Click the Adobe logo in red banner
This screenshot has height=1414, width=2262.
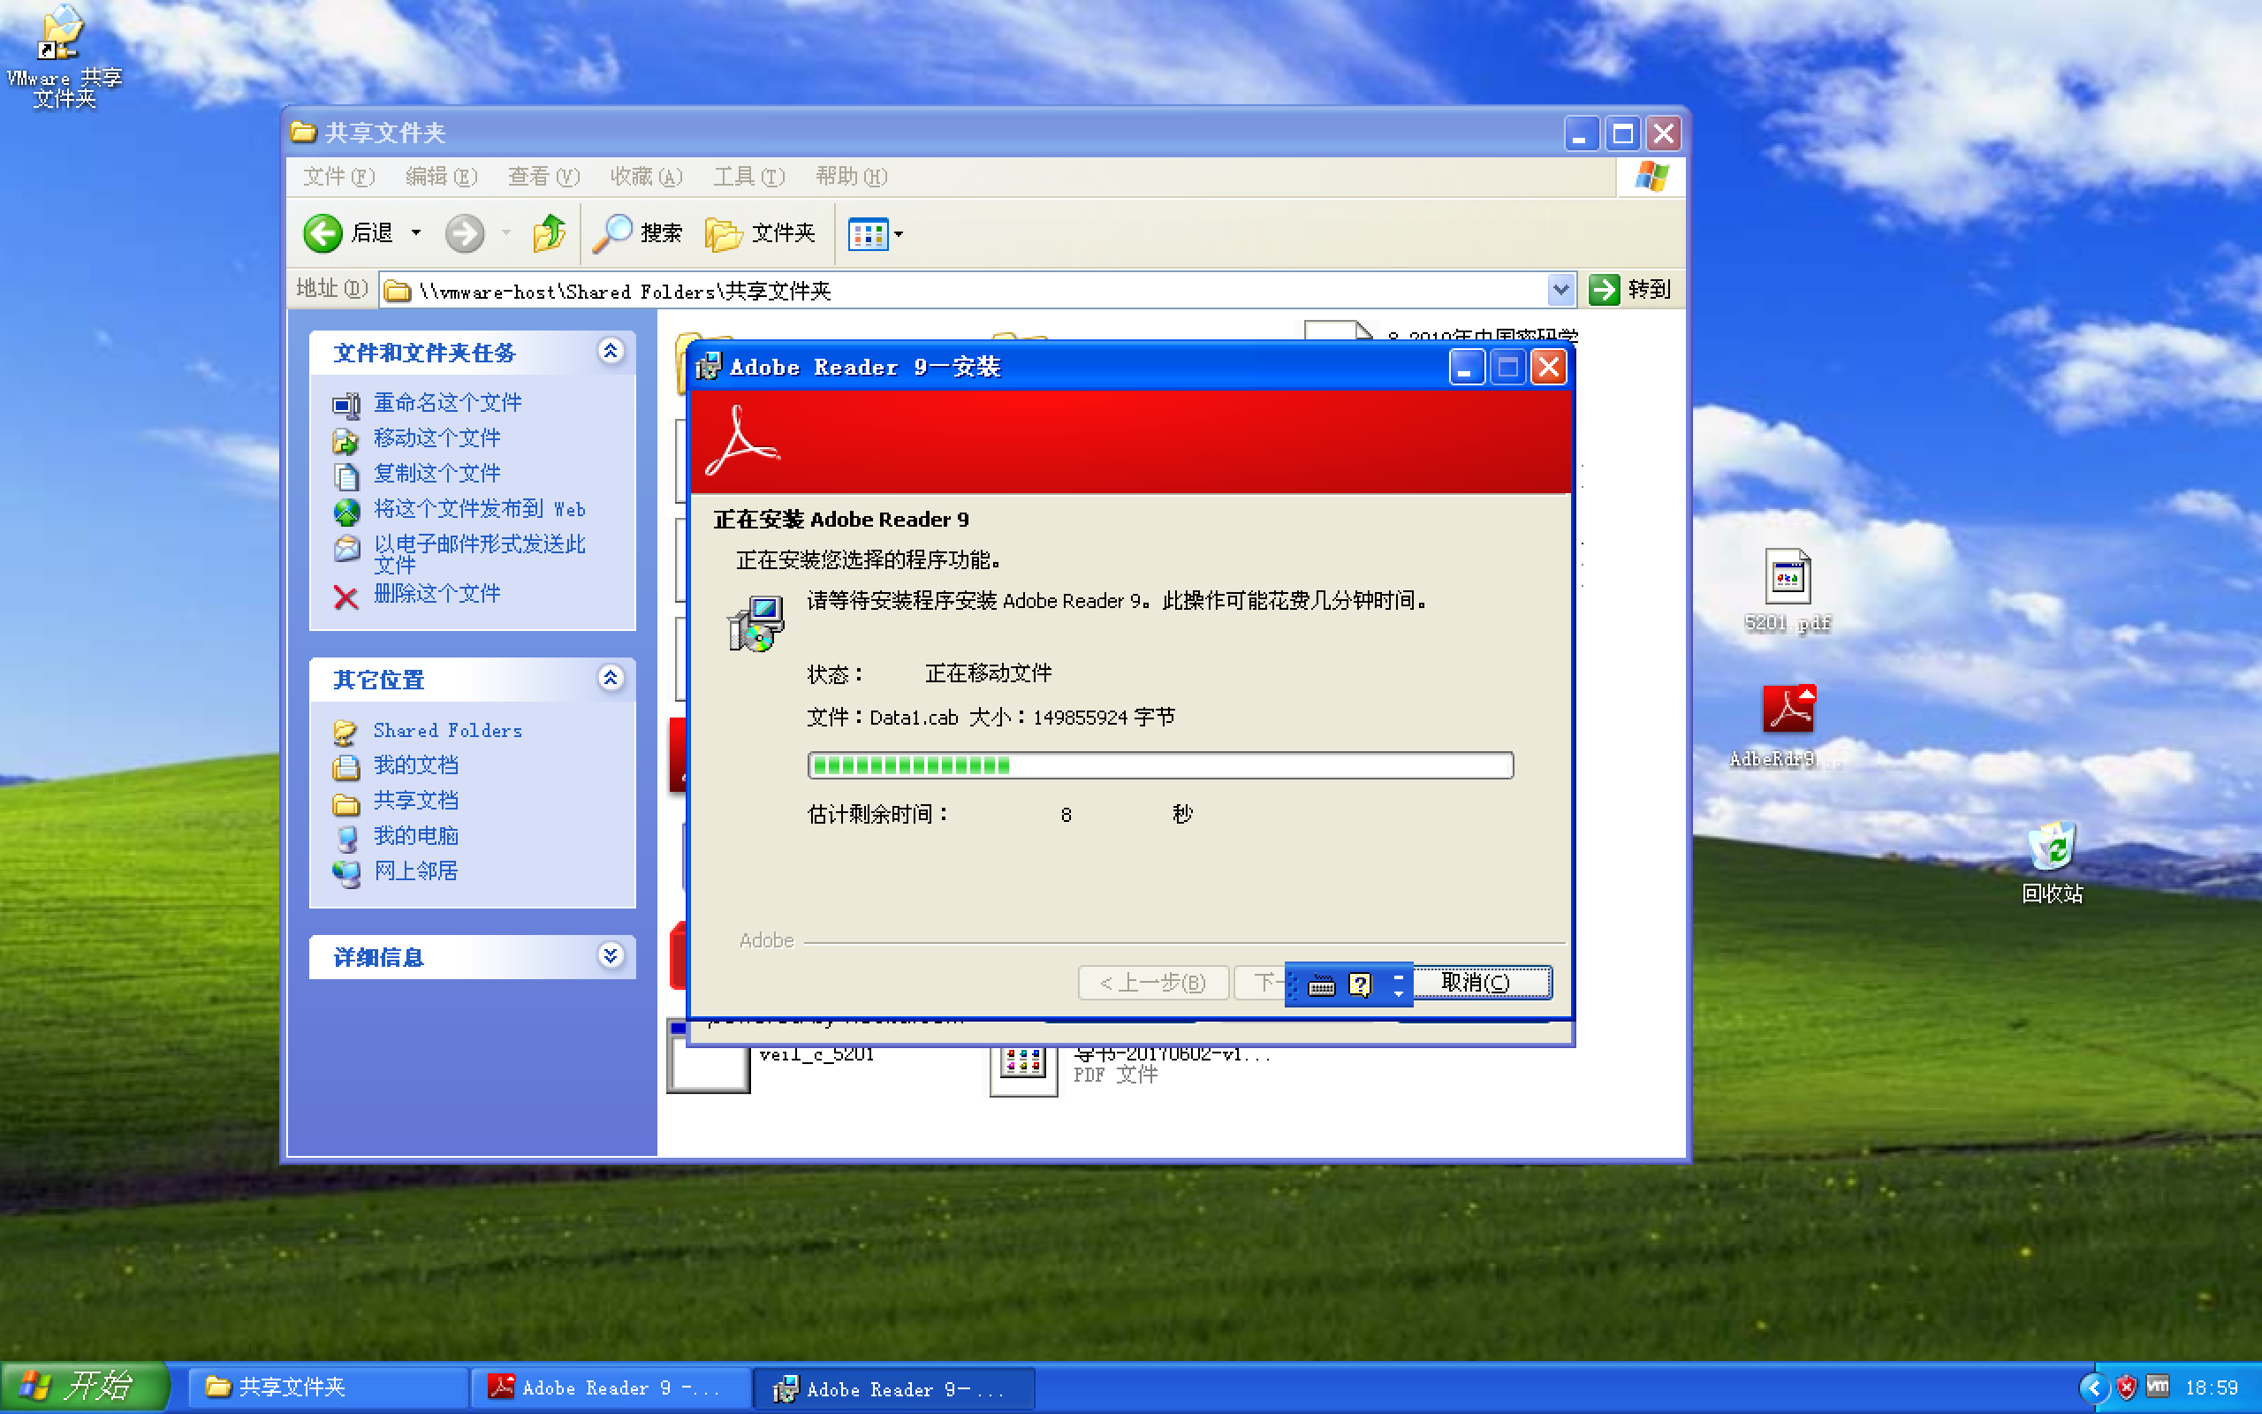(741, 443)
